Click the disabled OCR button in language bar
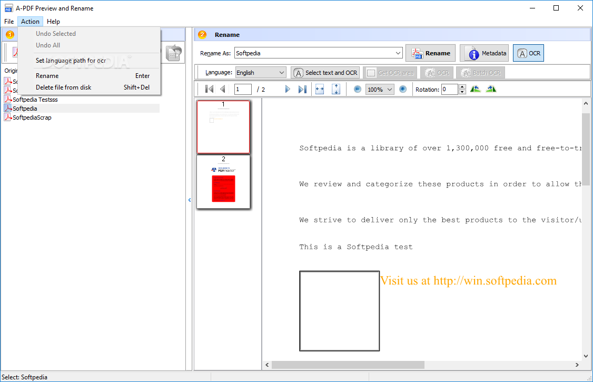593x382 pixels. 437,73
